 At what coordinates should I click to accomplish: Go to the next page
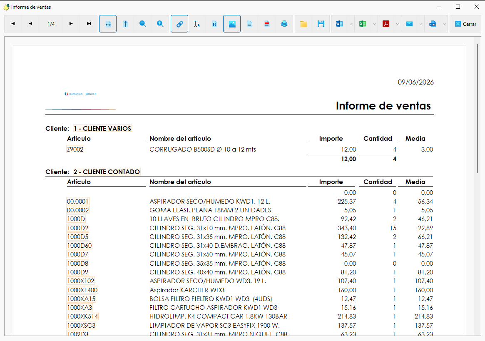tap(71, 24)
